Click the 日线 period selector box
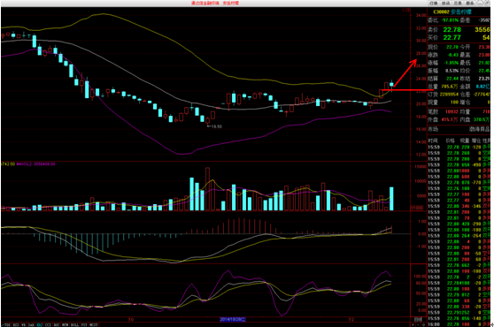This screenshot has width=494, height=327. pos(418,319)
